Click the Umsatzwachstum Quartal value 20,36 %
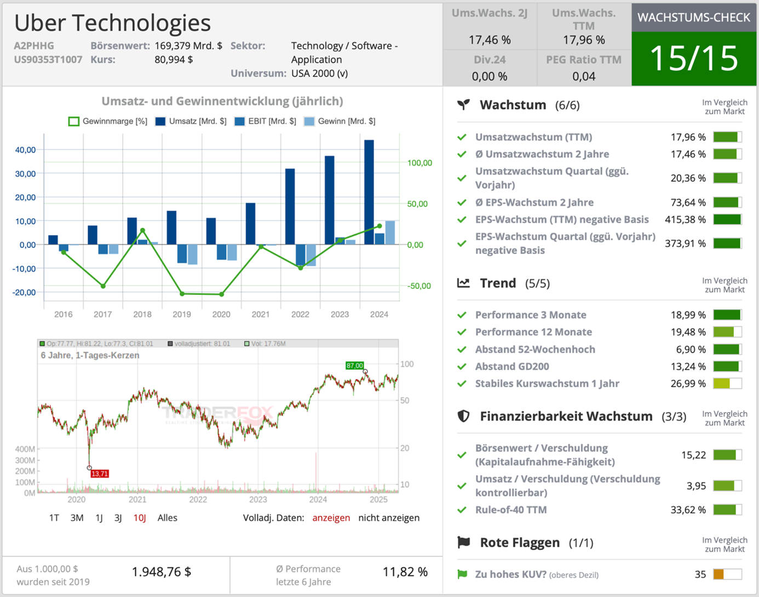 (x=688, y=178)
